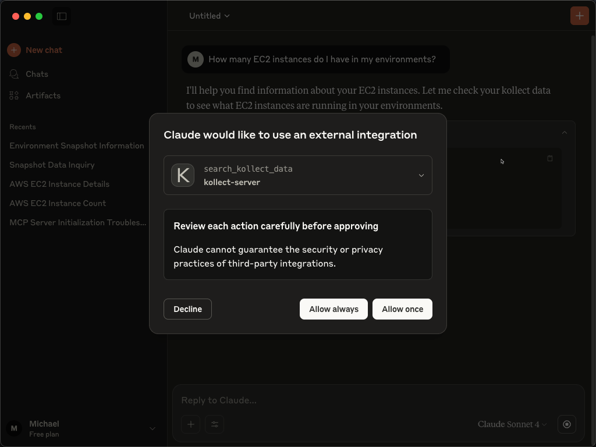The width and height of the screenshot is (596, 447).
Task: Open Environment Snapshot Information chat
Action: tap(77, 146)
